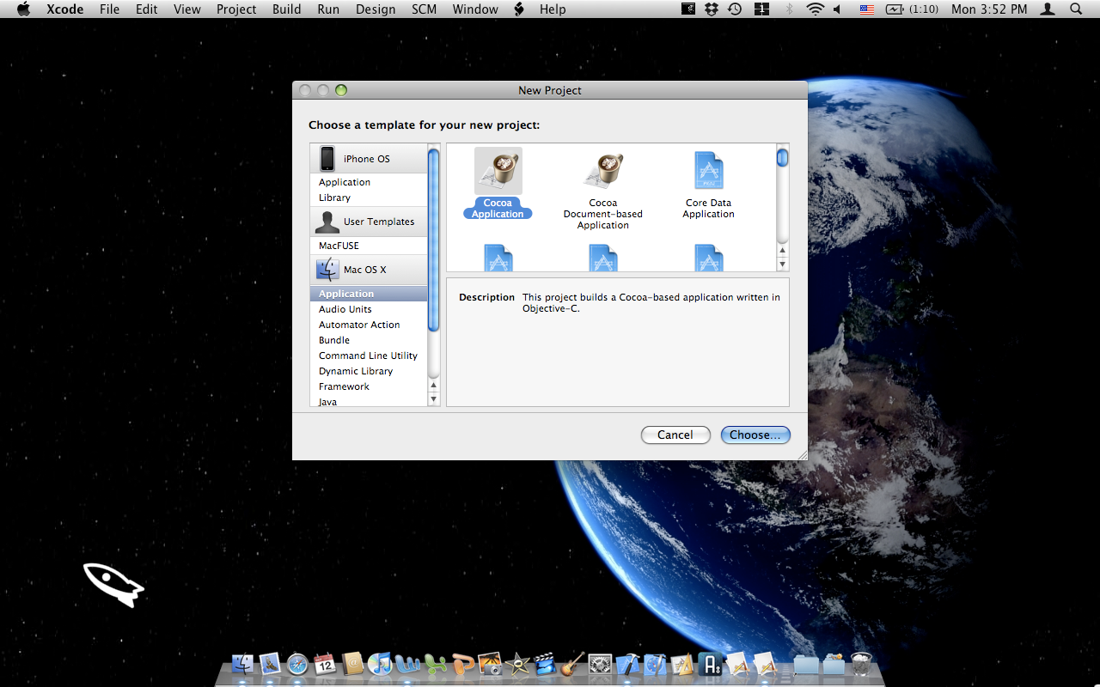Select the Cocoa Application template icon

pyautogui.click(x=498, y=172)
